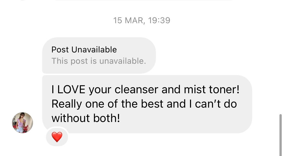This screenshot has width=284, height=156.
Task: Click the word "Unavailable" in the post title
Action: click(94, 50)
